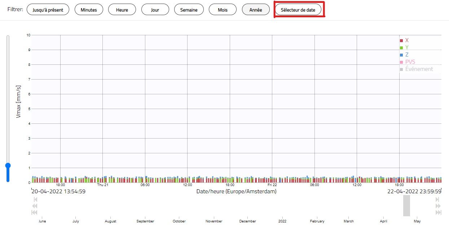Jump to the end with skip-to-last icon
Viewport: 449px width, 226px height.
point(438,213)
